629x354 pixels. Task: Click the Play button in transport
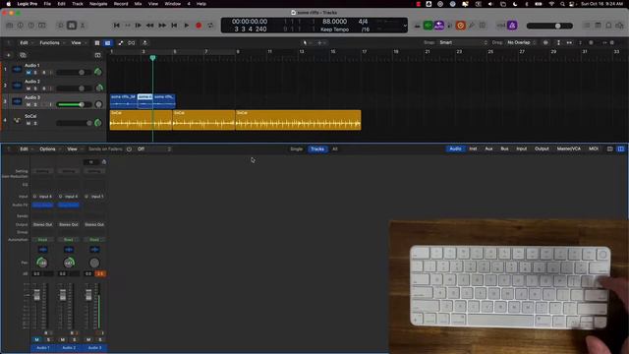click(x=187, y=26)
